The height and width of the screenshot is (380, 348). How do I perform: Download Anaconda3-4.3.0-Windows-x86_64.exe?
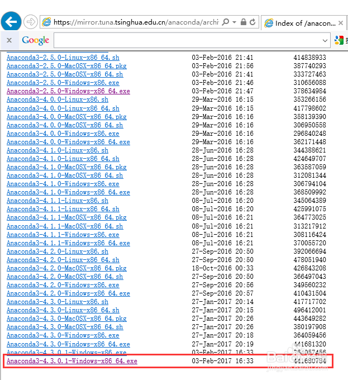tap(68, 344)
